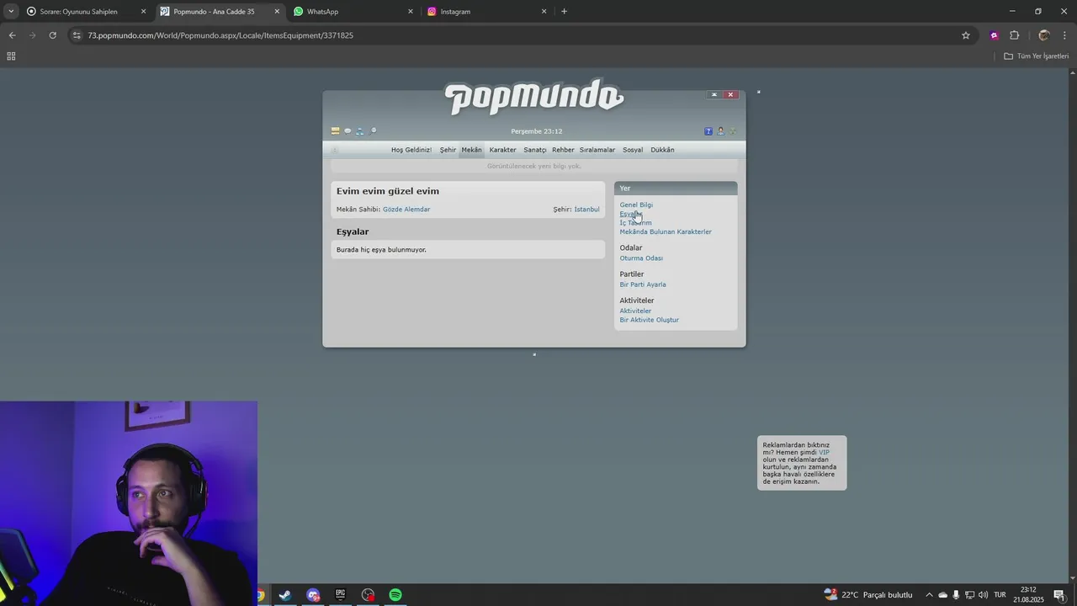Open the Mekân menu

coord(471,150)
